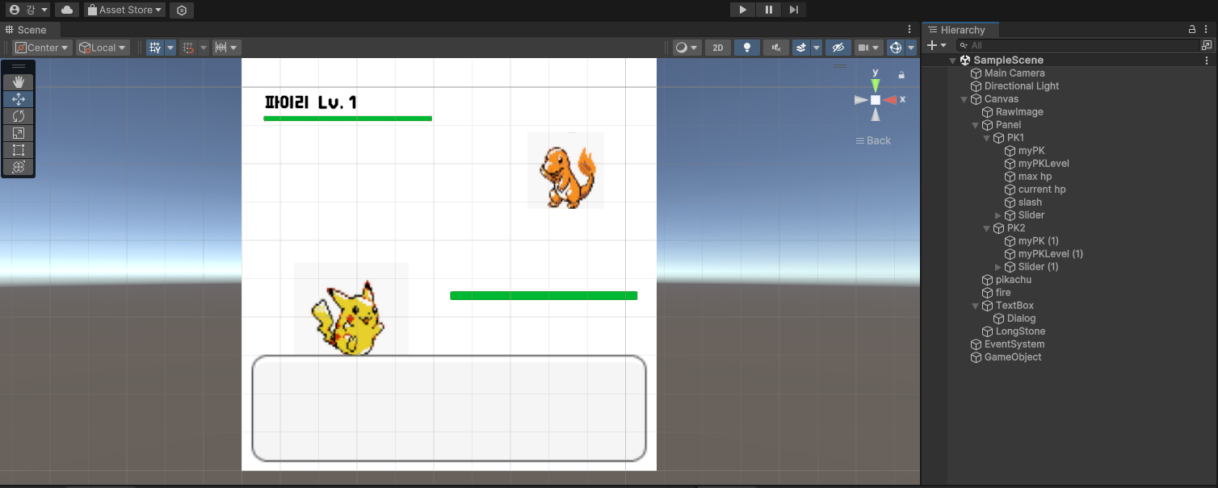This screenshot has height=488, width=1218.
Task: Click the Step frame button
Action: tap(794, 10)
